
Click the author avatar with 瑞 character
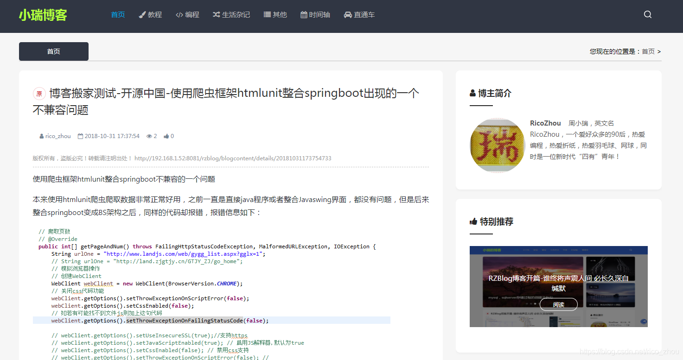pos(497,145)
